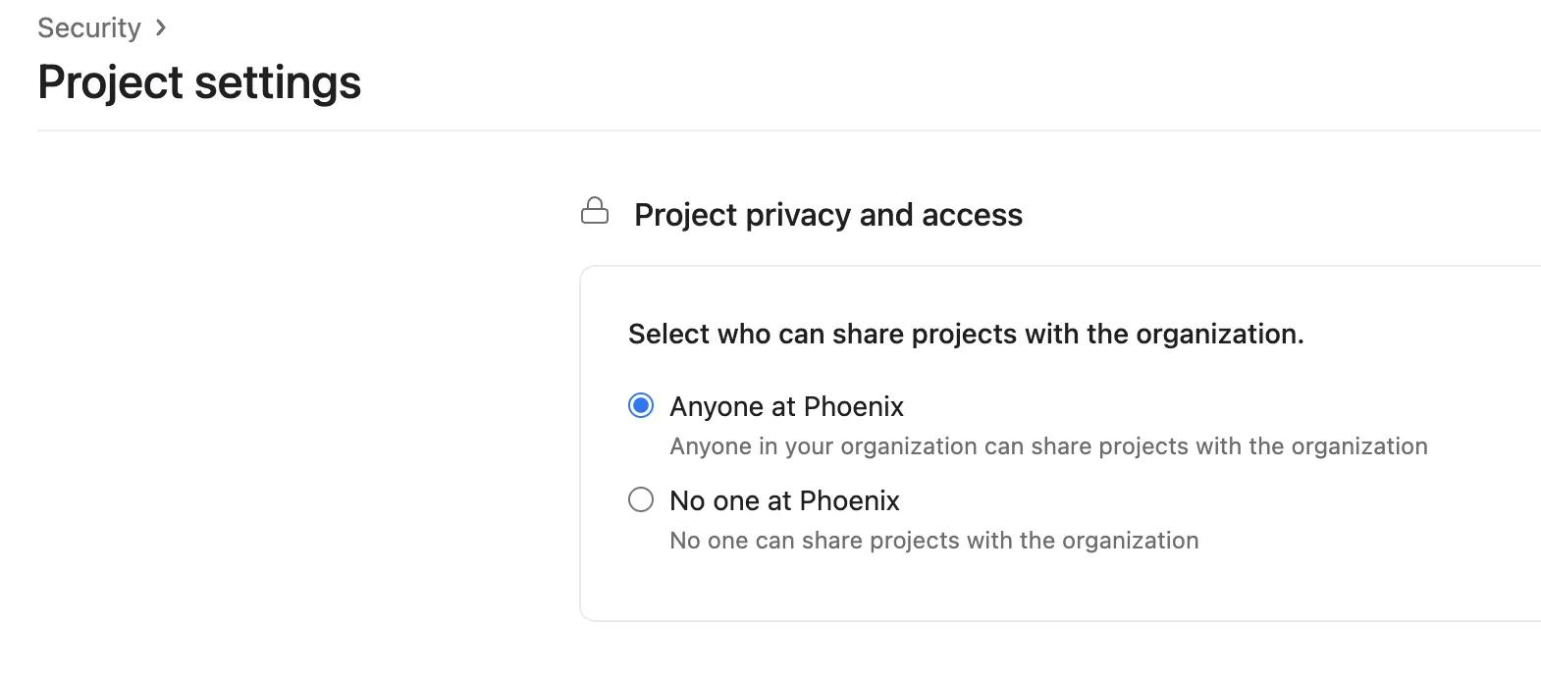Click the bottom border of the privacy card
This screenshot has height=677, width=1541.
[x=982, y=621]
